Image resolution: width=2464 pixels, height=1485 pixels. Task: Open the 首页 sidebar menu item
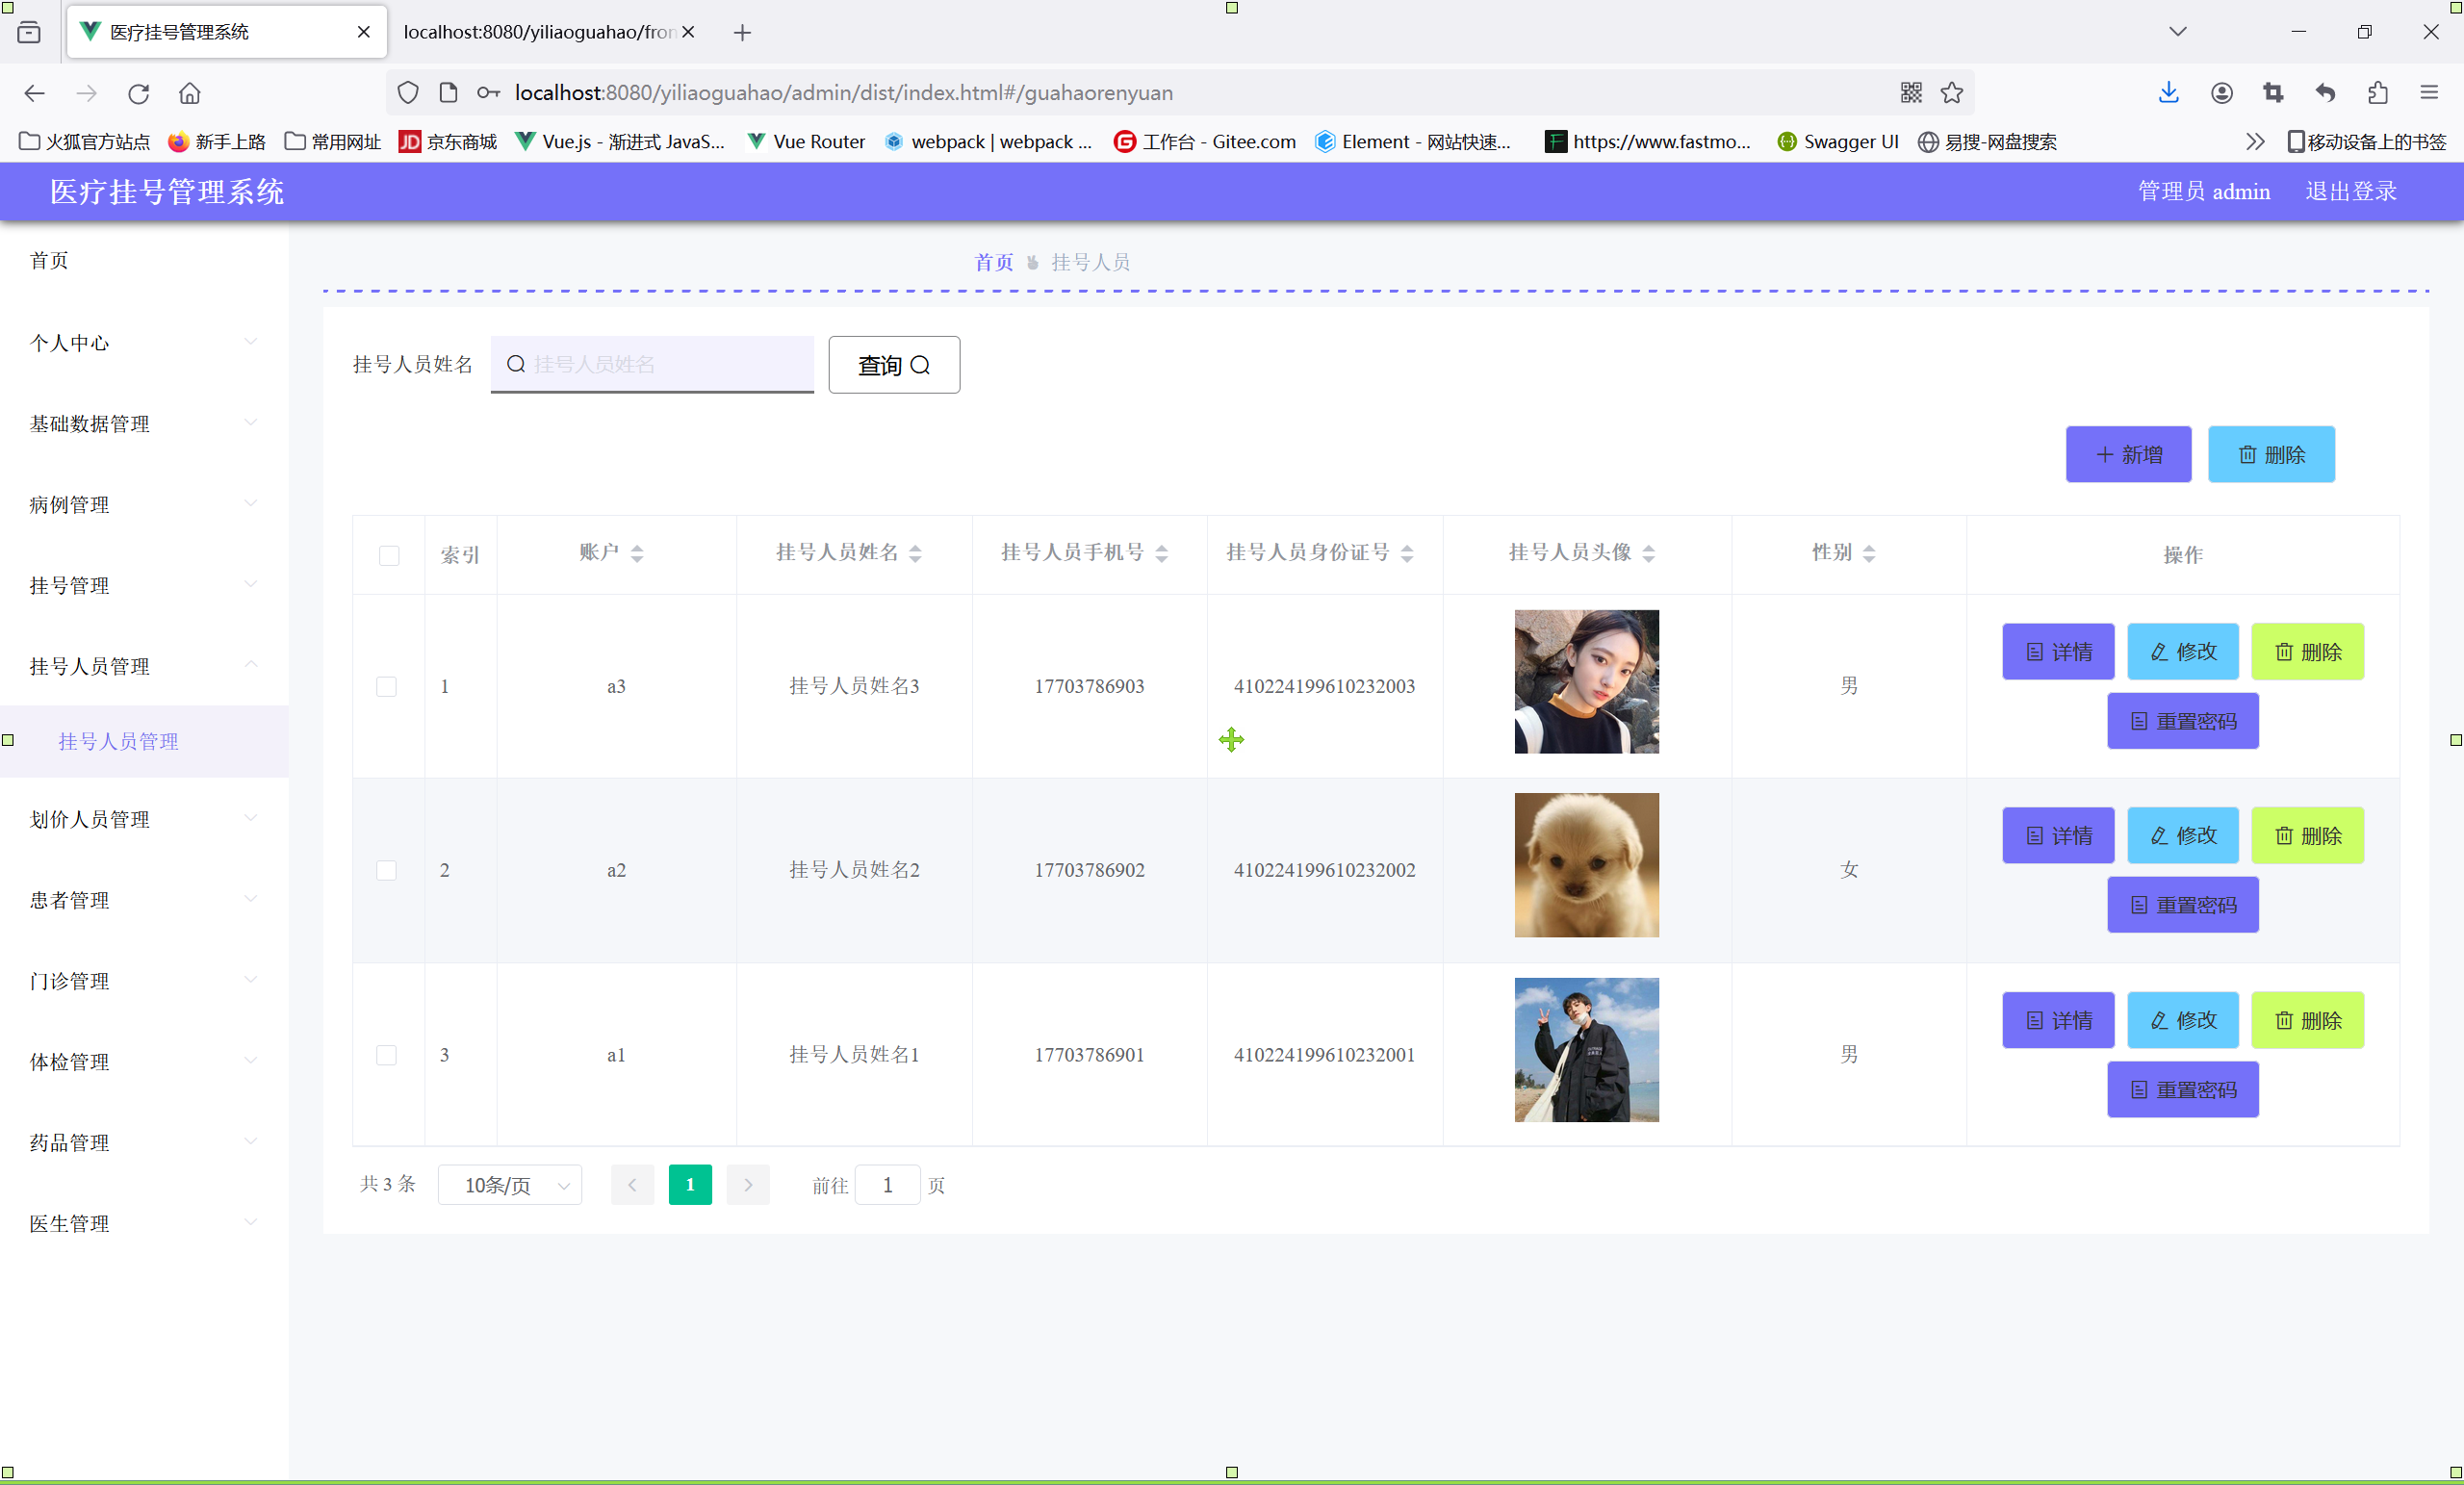click(50, 261)
